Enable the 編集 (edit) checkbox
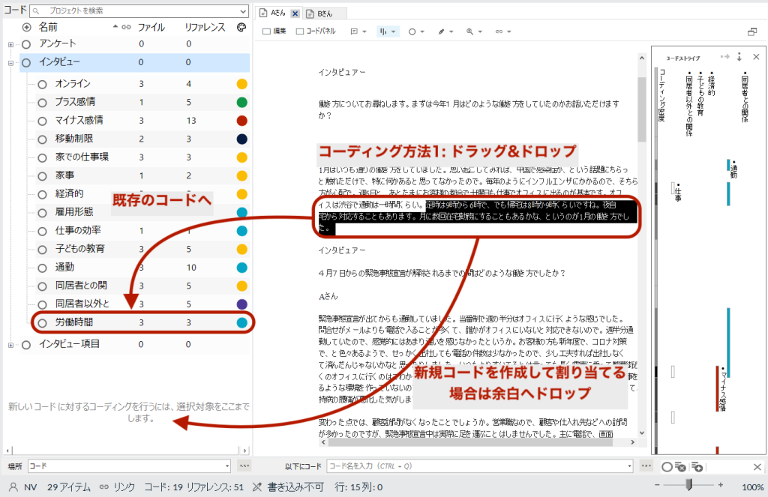This screenshot has height=497, width=768. click(267, 31)
